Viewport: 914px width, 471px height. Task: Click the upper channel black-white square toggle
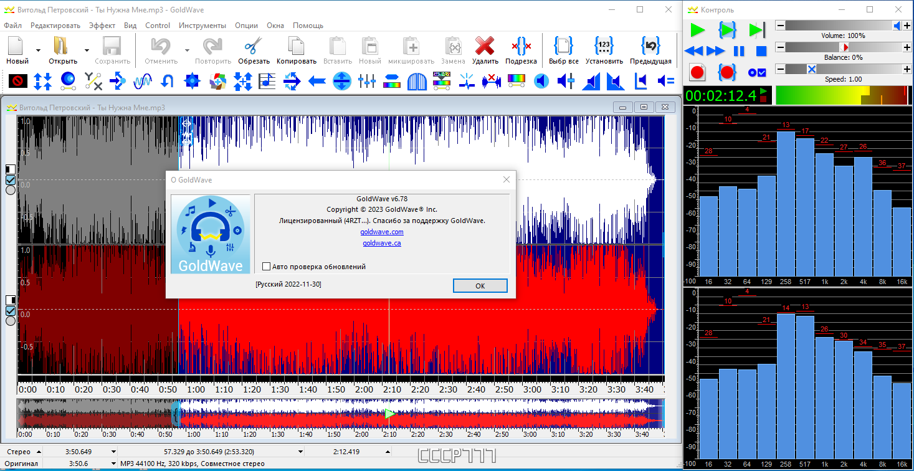(11, 169)
